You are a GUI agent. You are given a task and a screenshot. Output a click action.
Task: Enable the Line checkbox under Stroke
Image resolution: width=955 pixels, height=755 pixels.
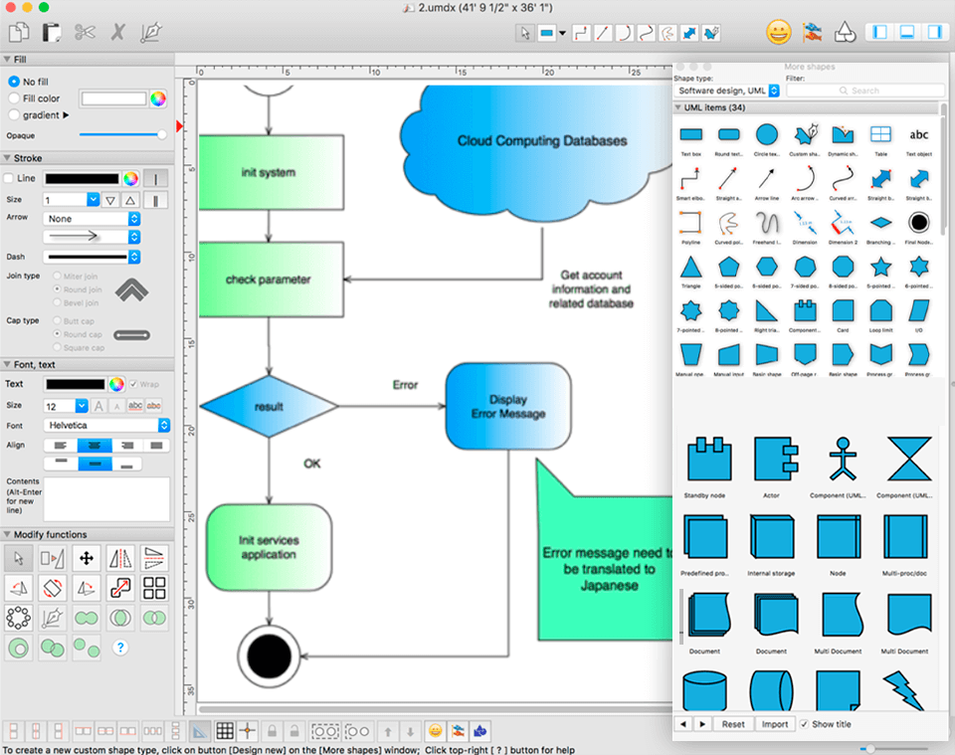pyautogui.click(x=9, y=178)
